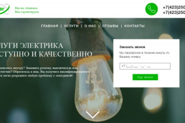
Task: Navigate to ОТЗЫВЫ in the menu
Action: pos(110,26)
